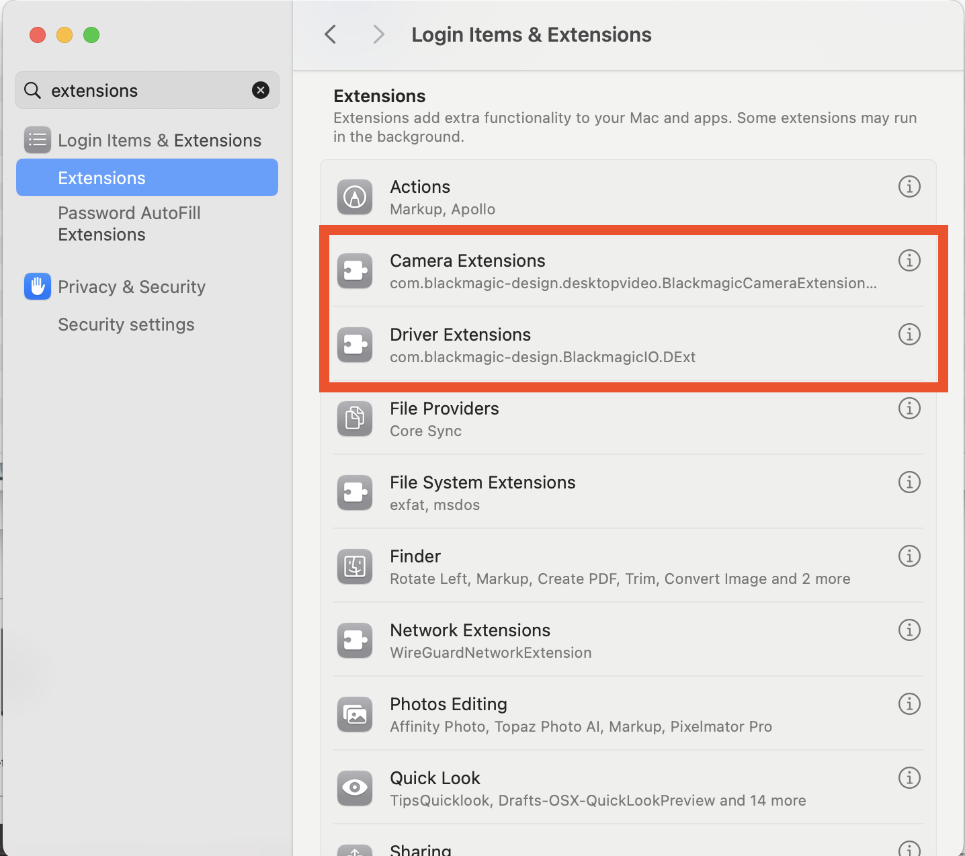The width and height of the screenshot is (965, 856).
Task: Open info for Photos Editing
Action: pos(909,703)
